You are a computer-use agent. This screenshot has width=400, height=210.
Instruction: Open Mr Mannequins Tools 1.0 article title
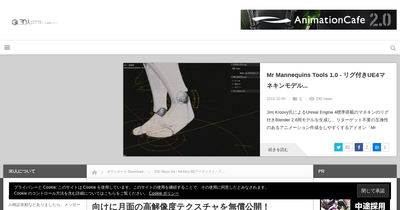pos(326,80)
